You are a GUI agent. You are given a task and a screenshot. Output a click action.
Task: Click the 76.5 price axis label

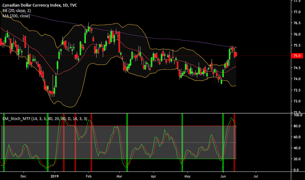pyautogui.click(x=297, y=23)
